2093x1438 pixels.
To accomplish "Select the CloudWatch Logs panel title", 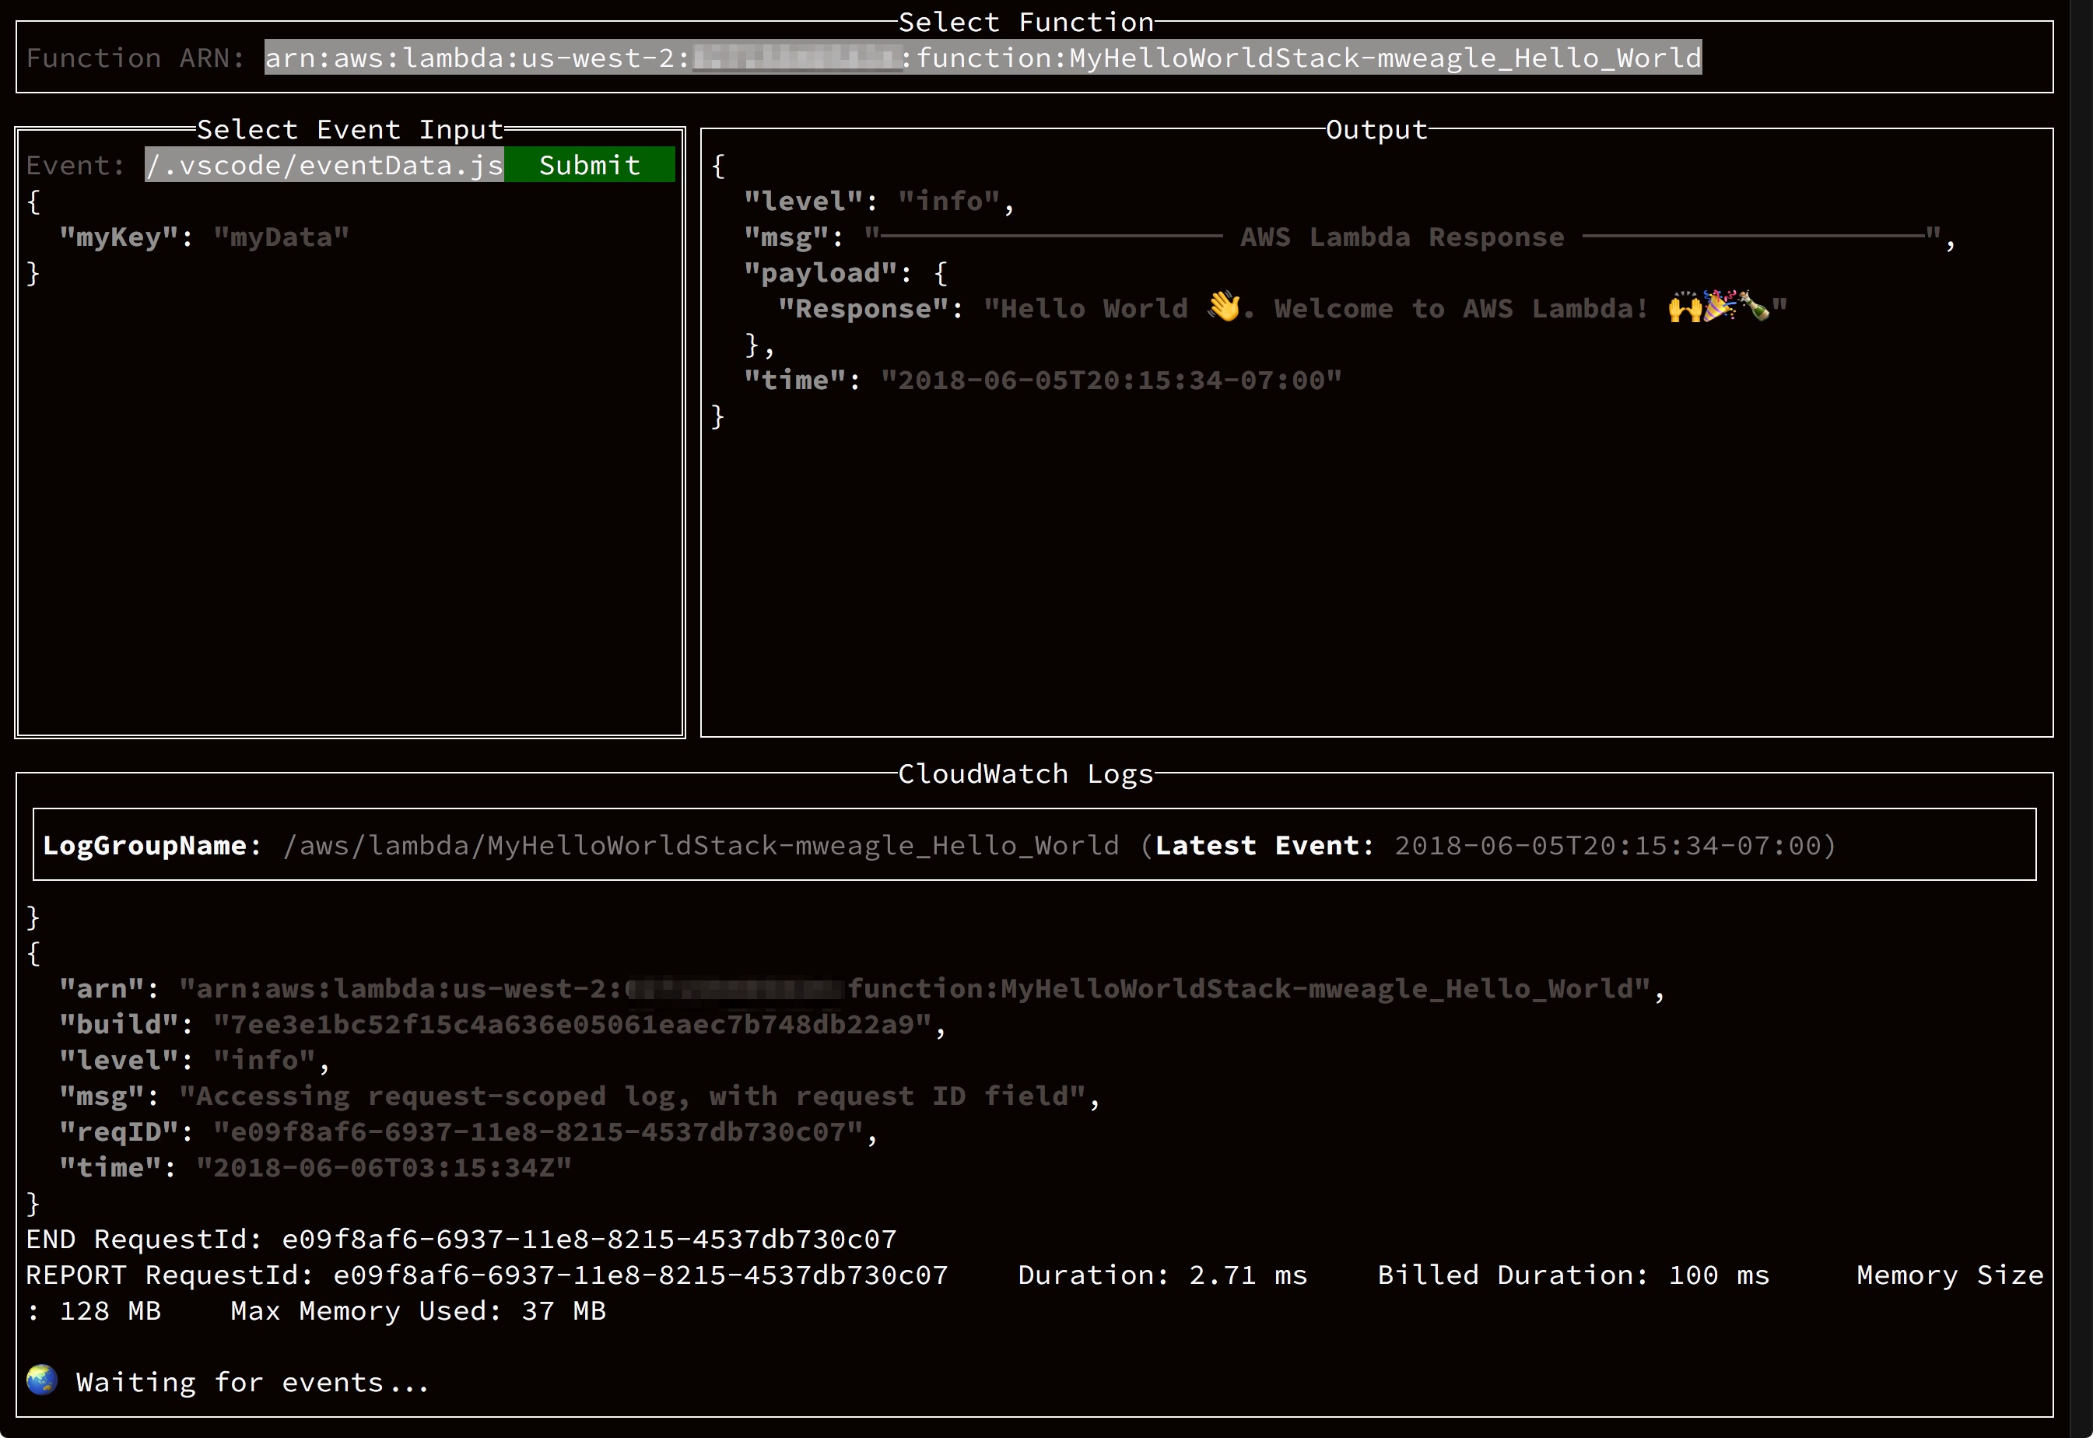I will [x=1025, y=774].
